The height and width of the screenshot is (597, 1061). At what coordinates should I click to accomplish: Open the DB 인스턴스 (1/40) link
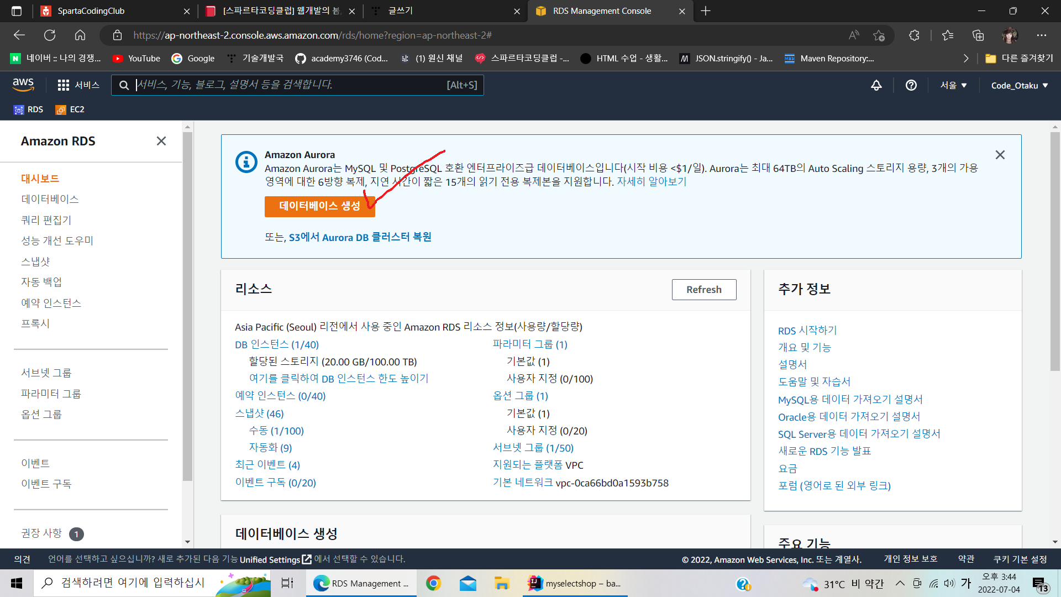pyautogui.click(x=277, y=344)
